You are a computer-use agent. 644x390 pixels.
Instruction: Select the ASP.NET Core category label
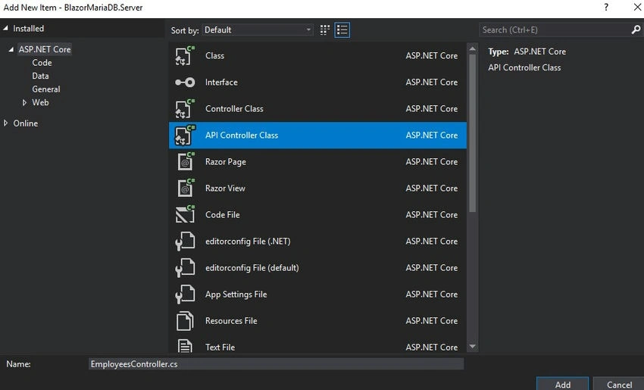[45, 49]
